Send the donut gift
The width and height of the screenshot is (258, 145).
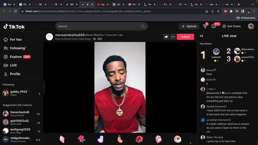(x=177, y=139)
